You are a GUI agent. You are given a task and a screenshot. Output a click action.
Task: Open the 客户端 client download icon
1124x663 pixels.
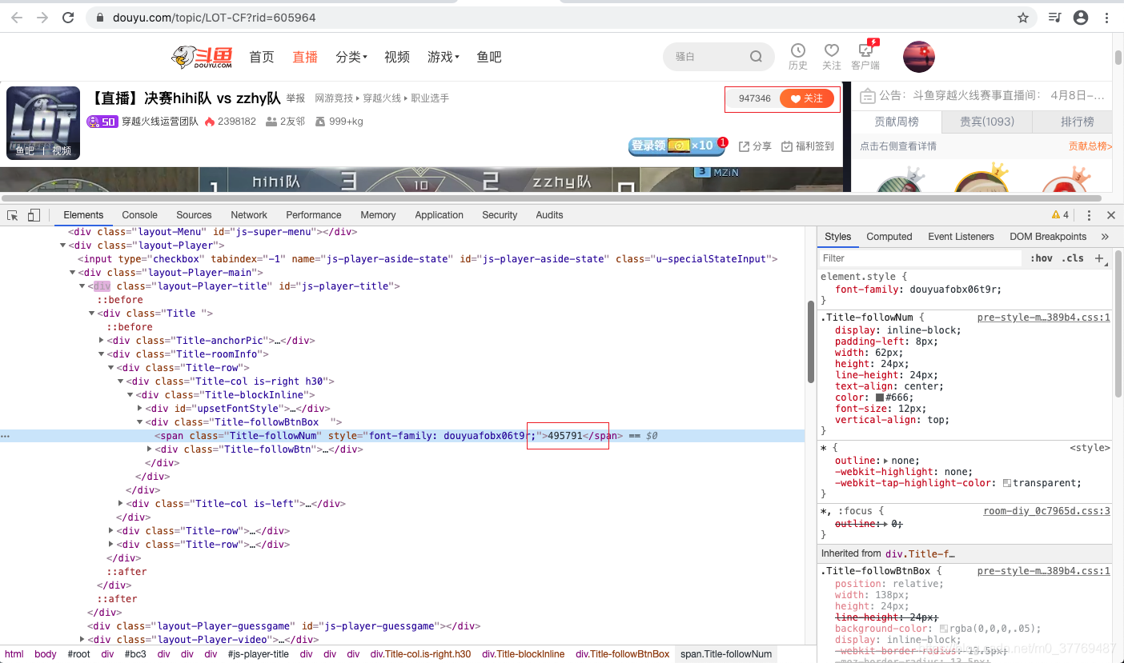click(865, 50)
